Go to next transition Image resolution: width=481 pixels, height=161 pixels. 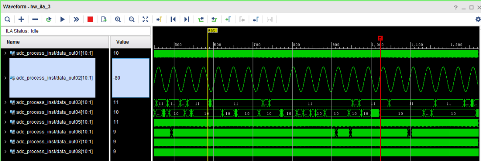(214, 20)
